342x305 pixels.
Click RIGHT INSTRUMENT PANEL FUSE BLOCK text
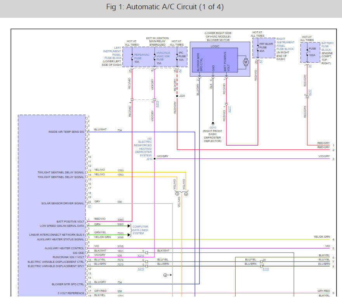tap(285, 44)
